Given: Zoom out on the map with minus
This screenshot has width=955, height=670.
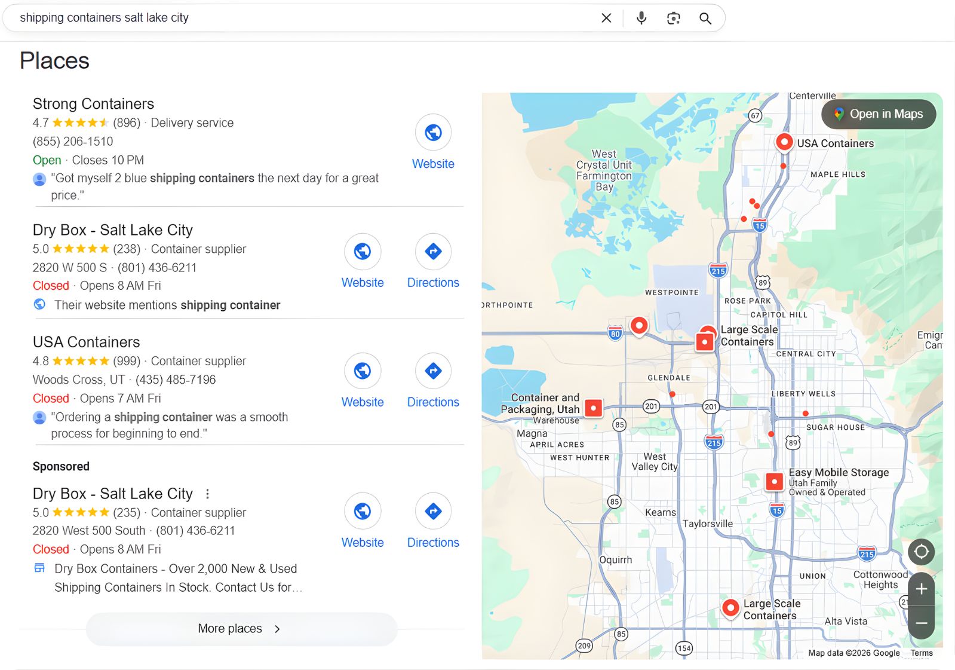Looking at the screenshot, I should (x=922, y=623).
